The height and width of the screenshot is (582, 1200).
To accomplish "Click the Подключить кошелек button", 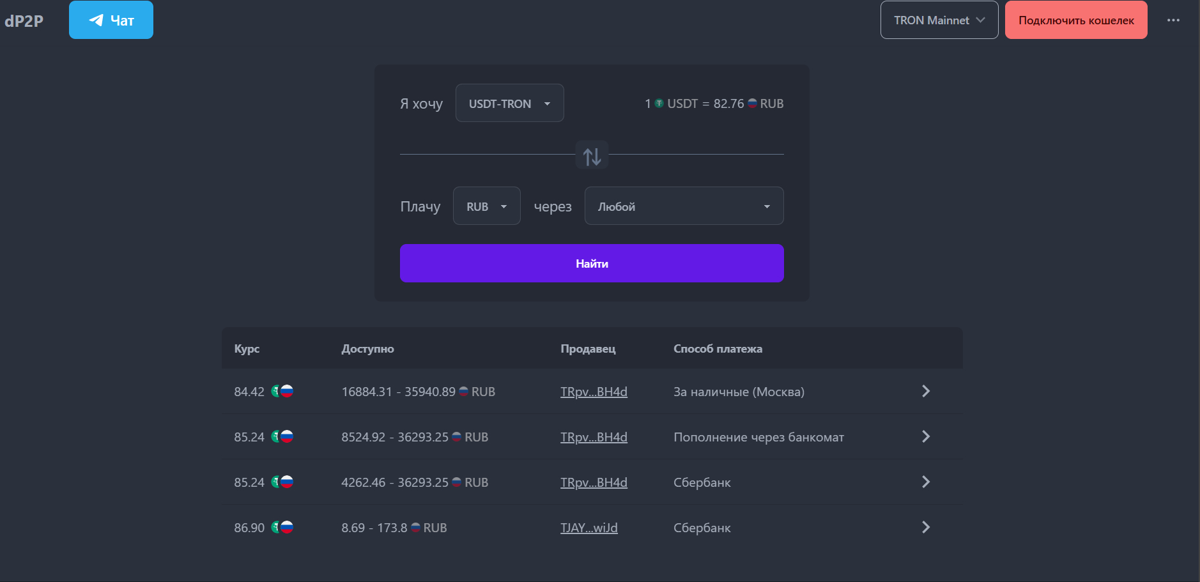I will point(1076,20).
